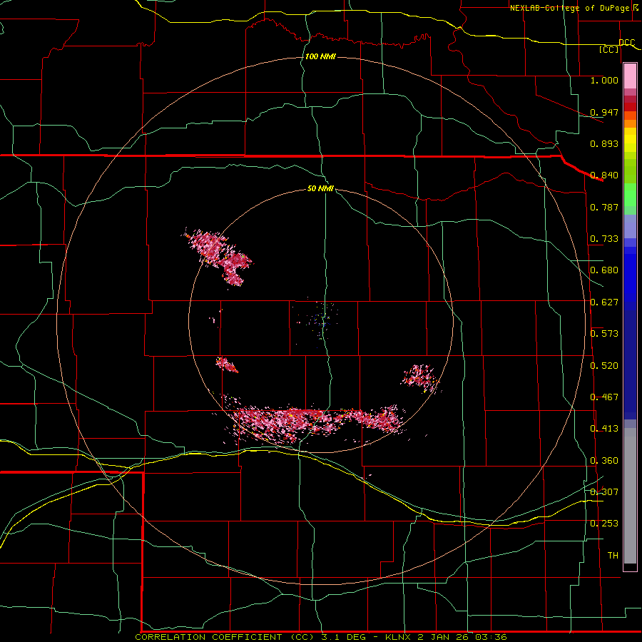Screen dimensions: 642x642
Task: Click the 100 NMI range ring label
Action: (x=320, y=56)
